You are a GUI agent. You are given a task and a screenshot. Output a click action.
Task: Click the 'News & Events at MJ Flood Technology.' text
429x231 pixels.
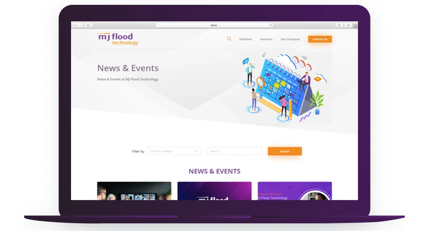point(128,79)
